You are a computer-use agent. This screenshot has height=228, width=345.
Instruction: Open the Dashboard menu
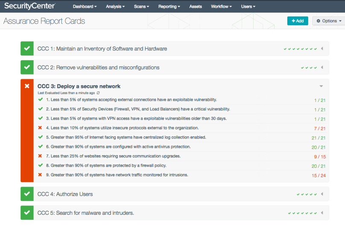click(x=85, y=6)
